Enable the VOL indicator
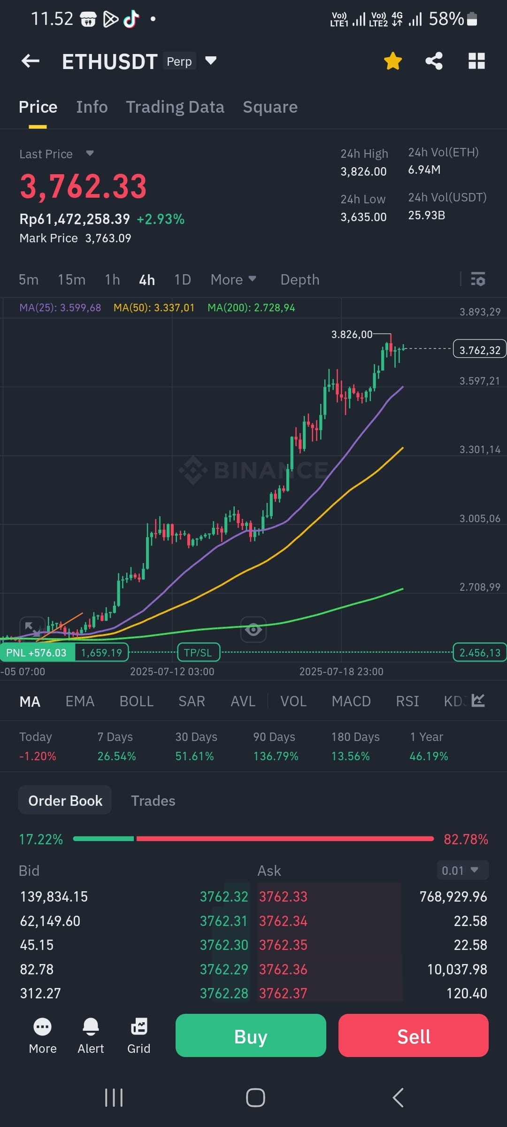This screenshot has width=507, height=1127. [x=293, y=702]
